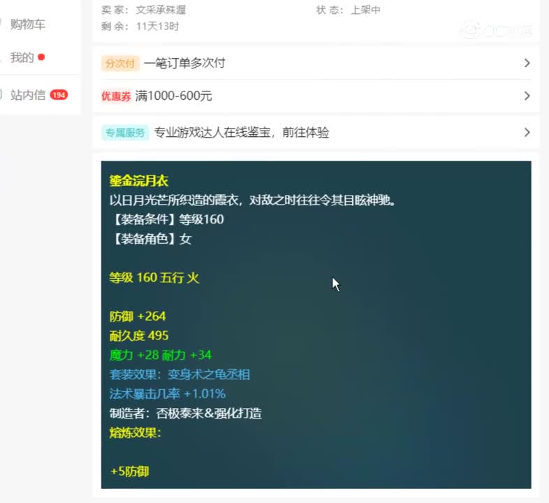Open the 一笔订单多次付 payment option
The height and width of the screenshot is (503, 549).
click(184, 63)
